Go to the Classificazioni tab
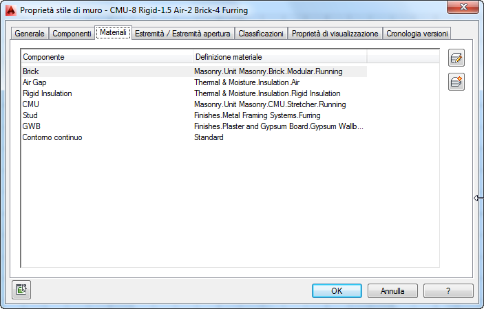The image size is (484, 309). (260, 33)
